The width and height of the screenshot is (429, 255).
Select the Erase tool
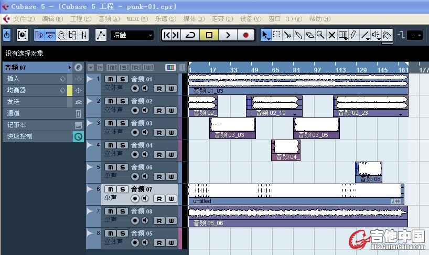(309, 35)
